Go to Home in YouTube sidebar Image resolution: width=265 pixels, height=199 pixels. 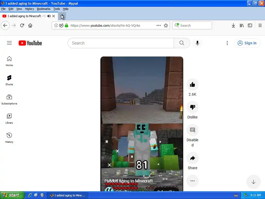[x=9, y=61]
